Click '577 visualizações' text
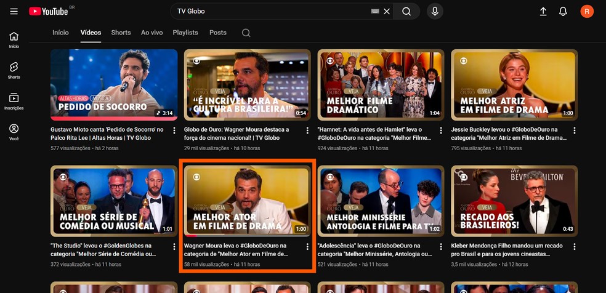The width and height of the screenshot is (606, 293). tap(70, 148)
